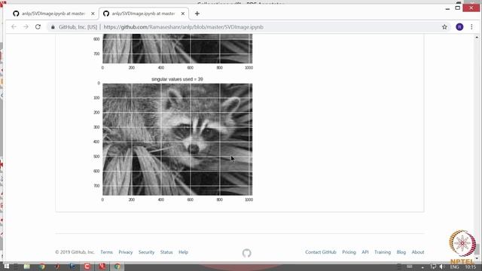This screenshot has height=271, width=482.
Task: Open the Help footer link
Action: (x=183, y=252)
